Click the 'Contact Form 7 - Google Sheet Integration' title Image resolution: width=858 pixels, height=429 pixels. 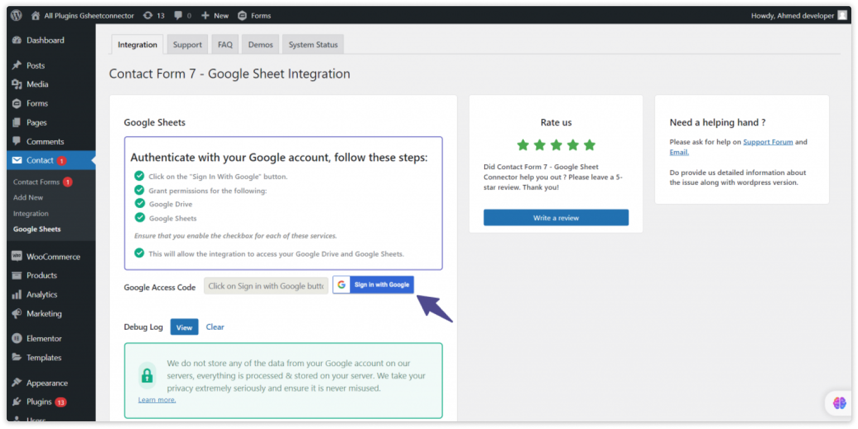[x=229, y=74]
